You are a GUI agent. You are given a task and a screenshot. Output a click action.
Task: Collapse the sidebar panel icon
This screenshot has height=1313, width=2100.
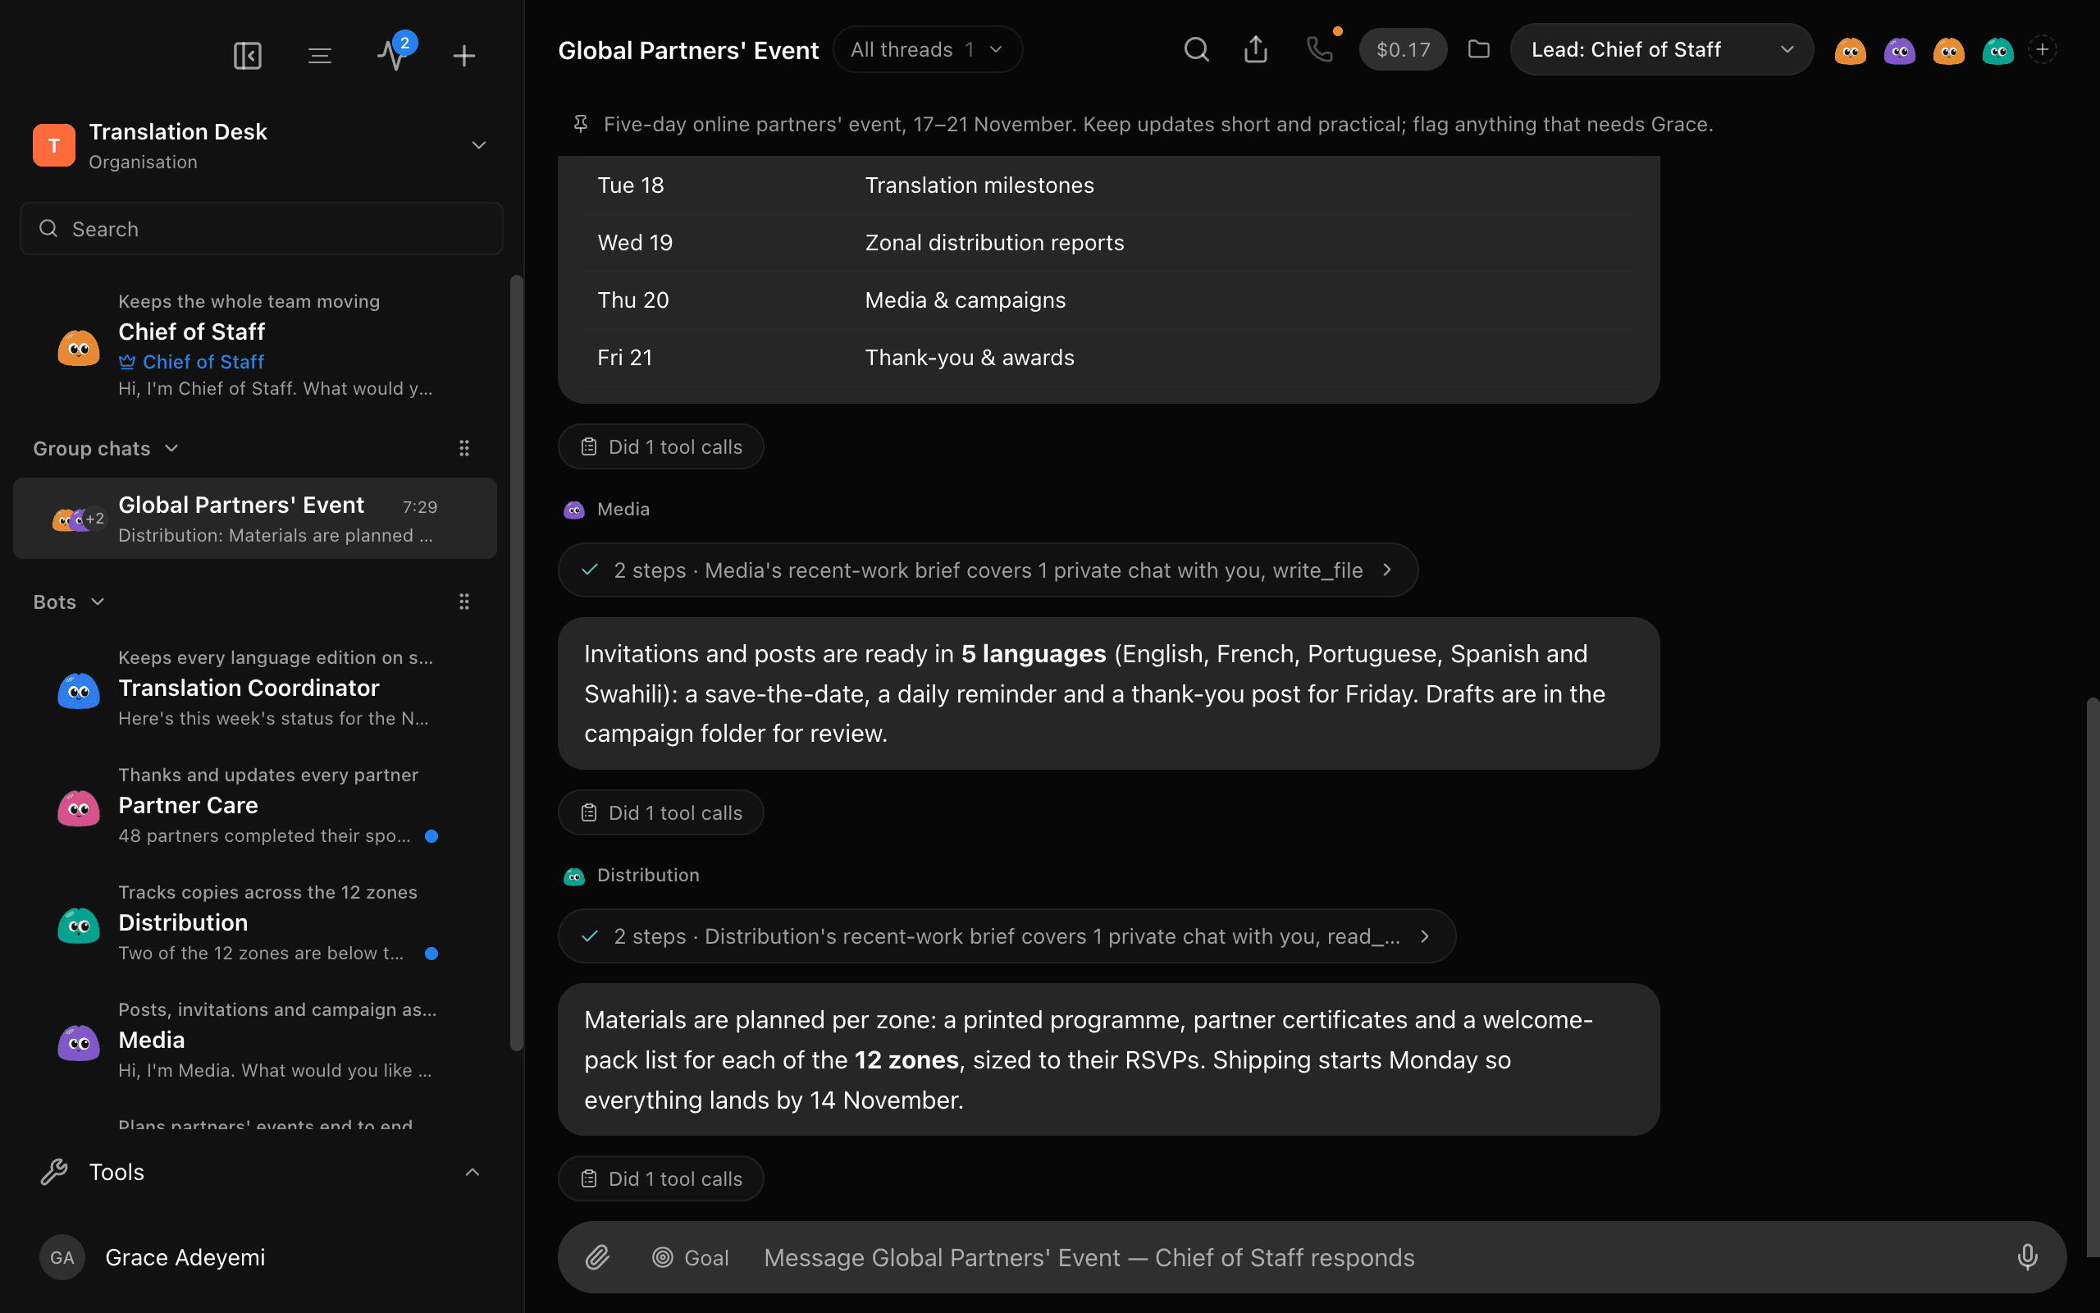click(247, 56)
